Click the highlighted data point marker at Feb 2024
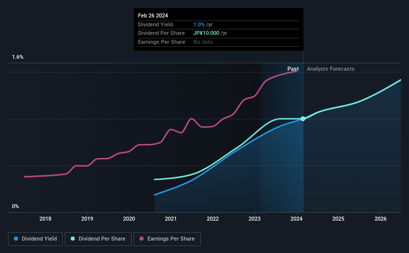Image resolution: width=409 pixels, height=253 pixels. [x=303, y=119]
